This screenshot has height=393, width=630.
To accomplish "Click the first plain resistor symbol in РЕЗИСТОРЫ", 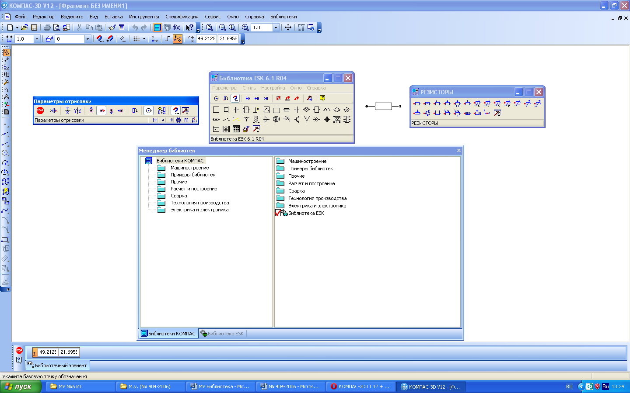I will pyautogui.click(x=417, y=103).
